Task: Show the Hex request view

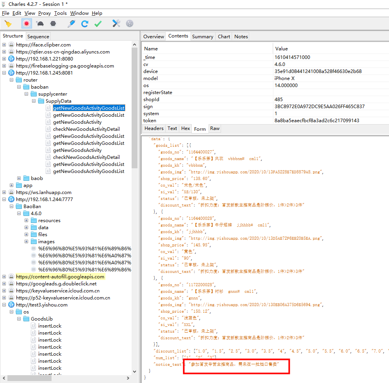Action: tap(186, 128)
